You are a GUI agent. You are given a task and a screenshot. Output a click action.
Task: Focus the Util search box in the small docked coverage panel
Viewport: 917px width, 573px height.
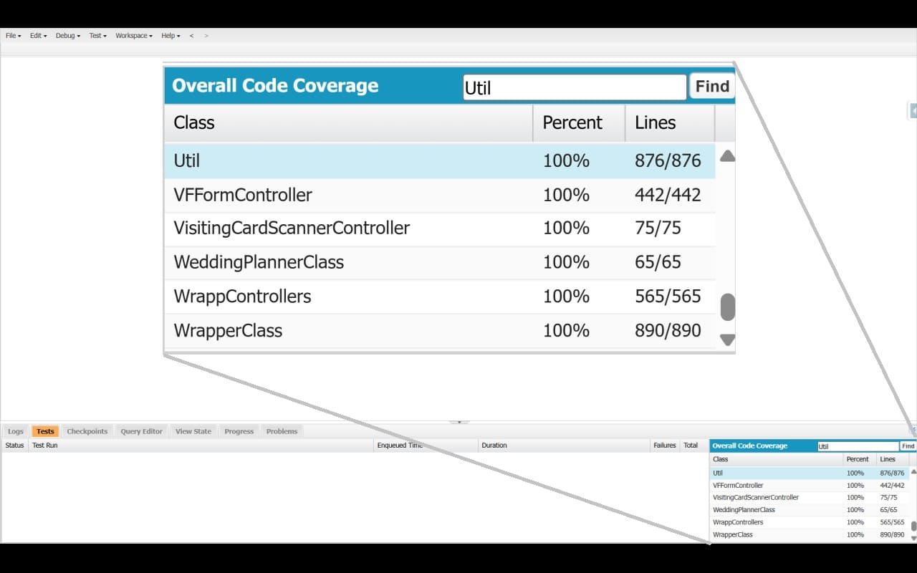coord(858,446)
